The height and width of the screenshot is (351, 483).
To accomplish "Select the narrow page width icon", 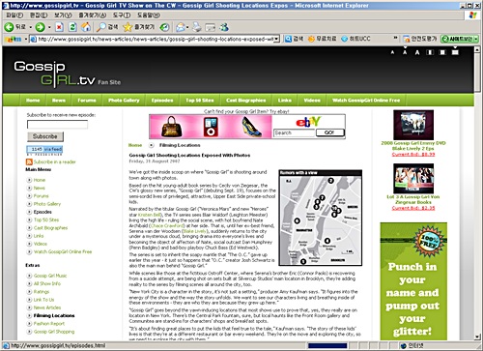I will click(x=430, y=52).
